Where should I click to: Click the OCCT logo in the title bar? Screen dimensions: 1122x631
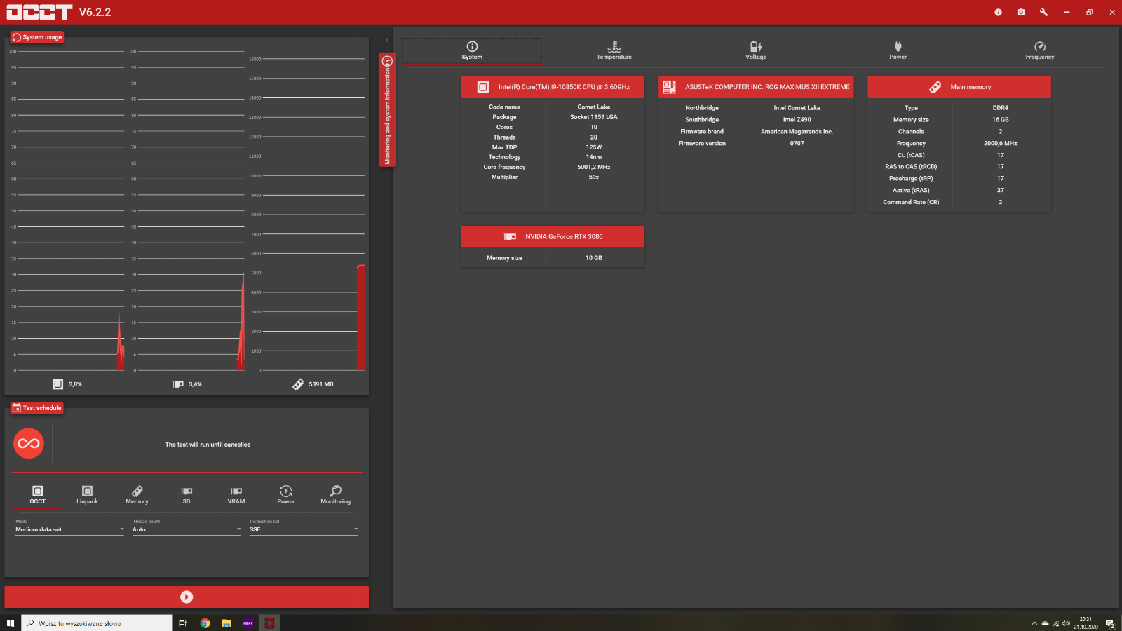[39, 12]
